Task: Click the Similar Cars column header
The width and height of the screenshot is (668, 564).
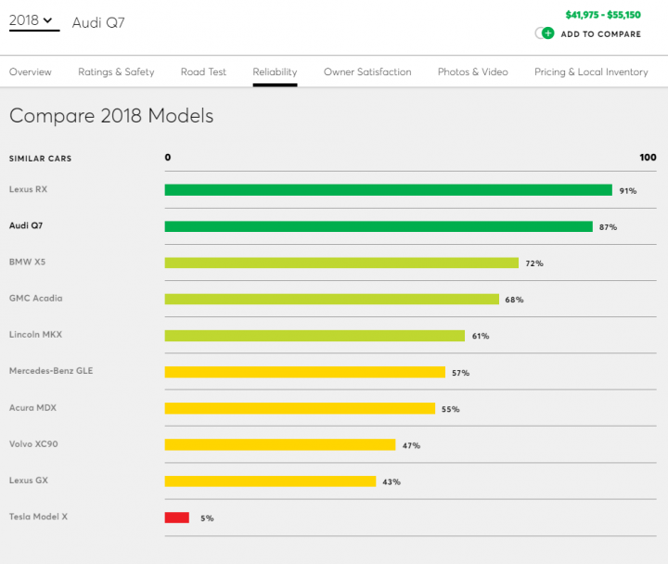Action: (x=41, y=159)
